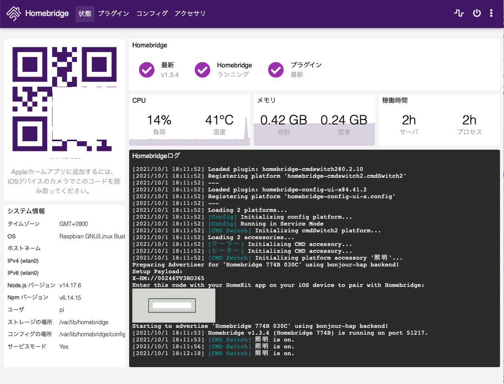504x384 pixels.
Task: Click the Homebridgeログ panel title
Action: click(x=156, y=156)
